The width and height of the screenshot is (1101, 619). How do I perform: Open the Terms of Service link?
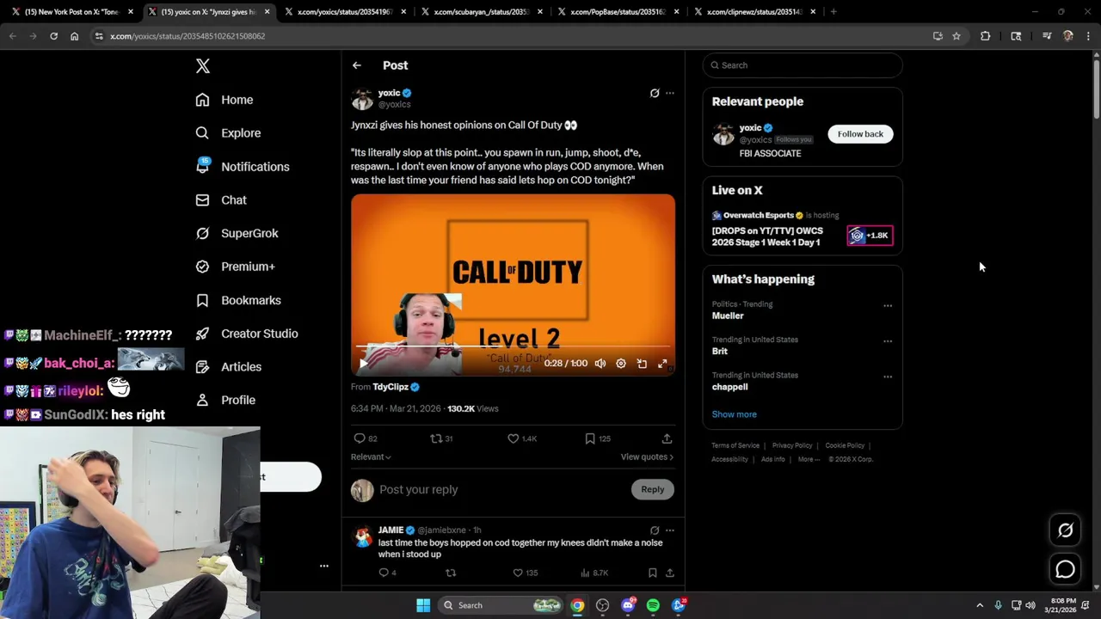(735, 445)
